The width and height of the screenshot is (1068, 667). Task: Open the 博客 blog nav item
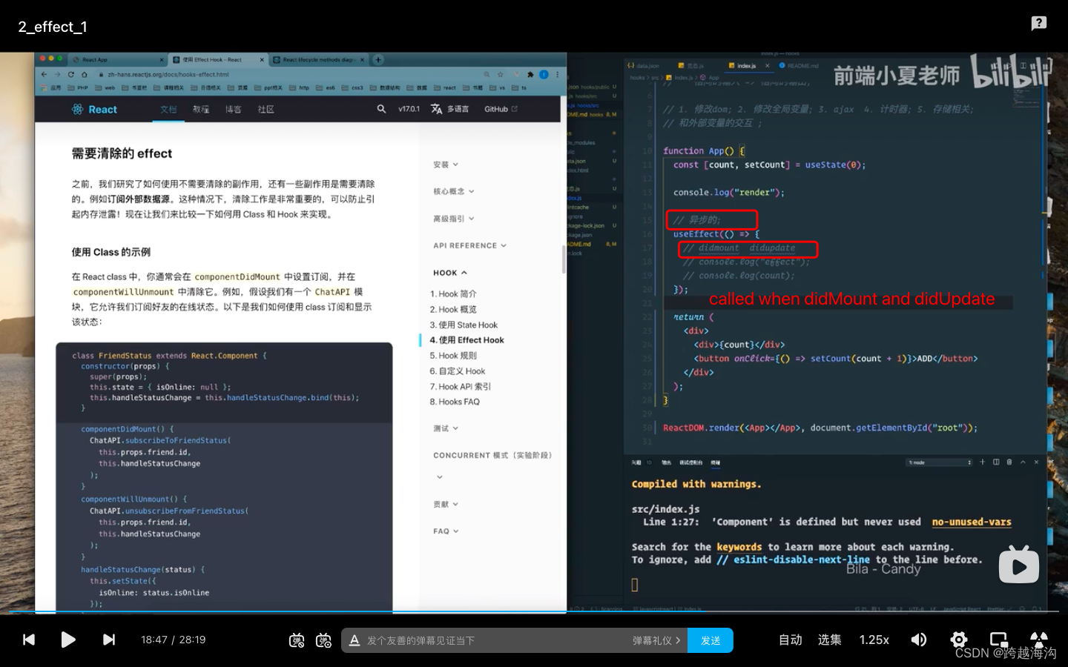234,109
